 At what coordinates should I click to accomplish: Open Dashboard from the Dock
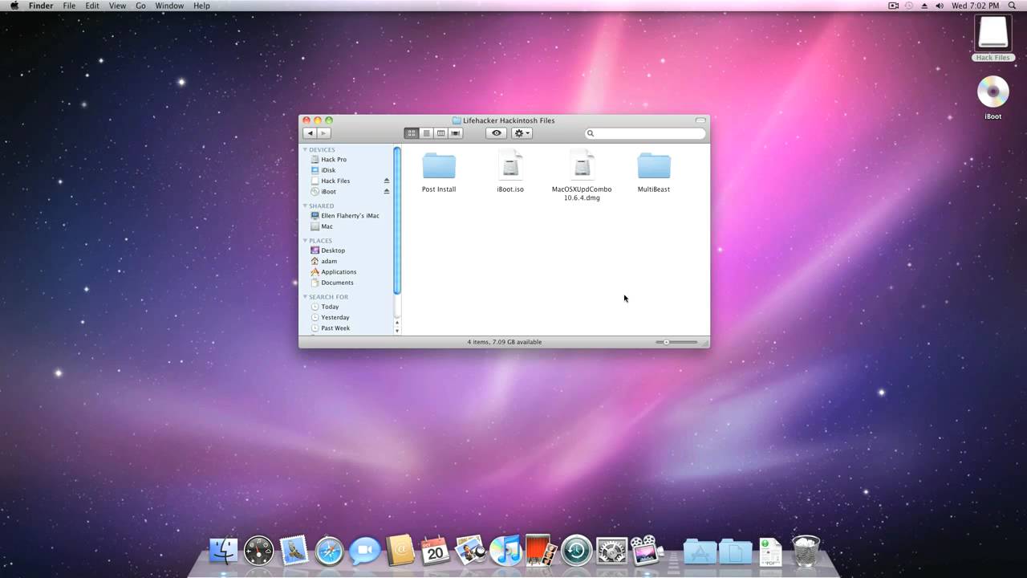258,551
